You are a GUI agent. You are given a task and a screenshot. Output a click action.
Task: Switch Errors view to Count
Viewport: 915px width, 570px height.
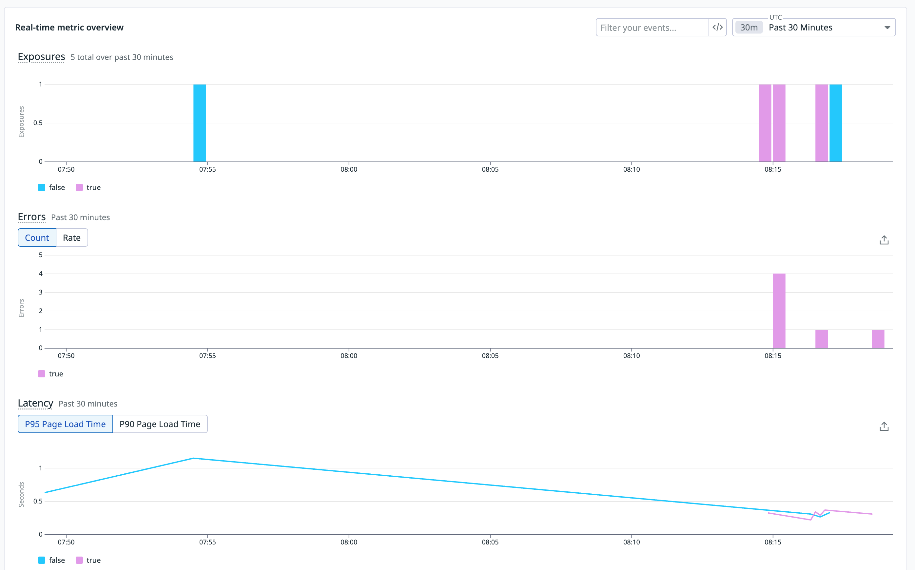(x=37, y=238)
